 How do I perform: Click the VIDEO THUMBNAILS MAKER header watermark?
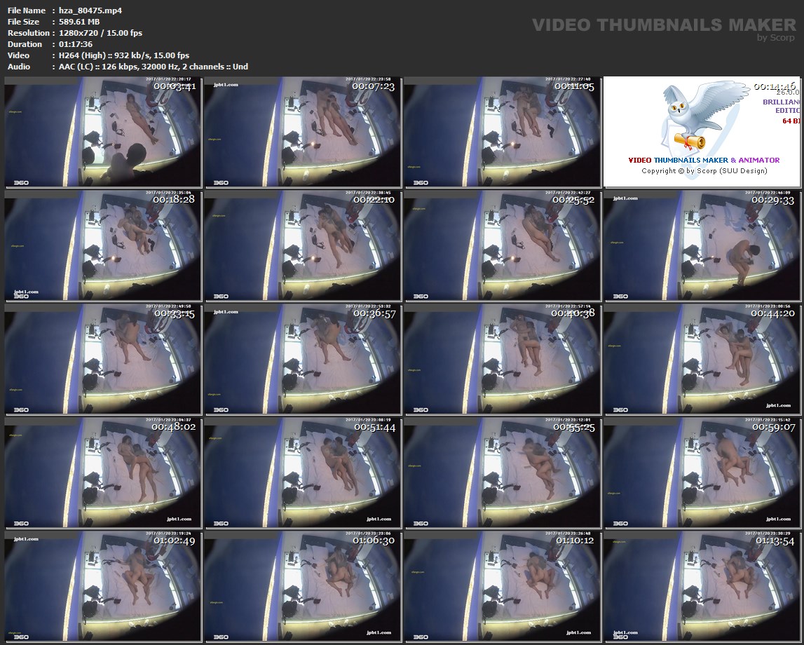point(663,25)
